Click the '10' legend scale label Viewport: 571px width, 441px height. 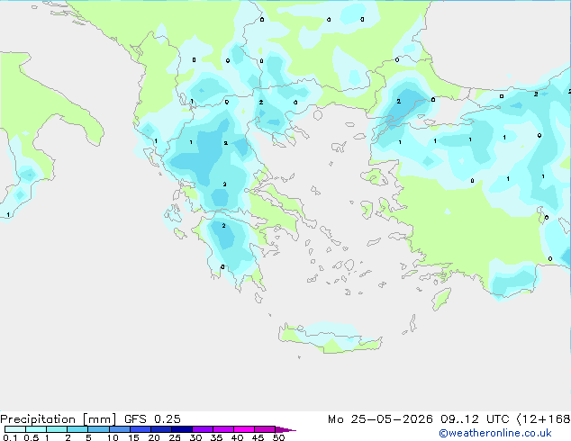point(113,437)
